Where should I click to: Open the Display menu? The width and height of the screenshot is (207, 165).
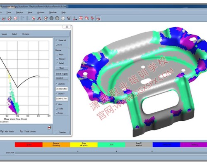pos(19,12)
